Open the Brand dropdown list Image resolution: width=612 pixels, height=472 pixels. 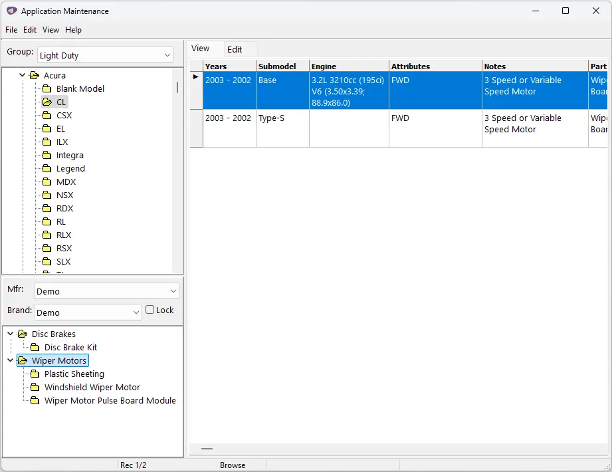point(88,312)
